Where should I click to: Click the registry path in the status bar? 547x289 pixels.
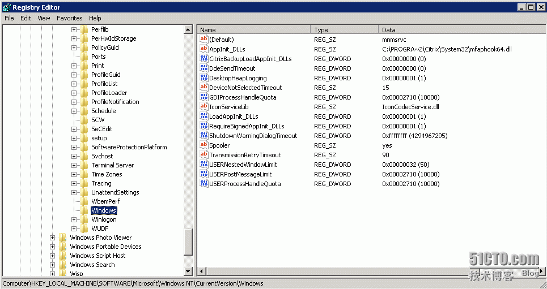point(133,283)
